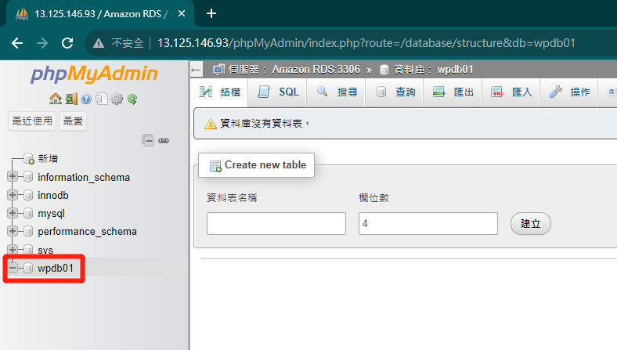This screenshot has width=617, height=350.
Task: Click mysql database cylinder icon
Action: [28, 213]
